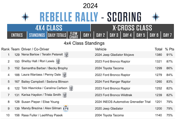
Task: Click colored badge beside Mandy Brezina / Alex Gilman
Action: (66, 108)
